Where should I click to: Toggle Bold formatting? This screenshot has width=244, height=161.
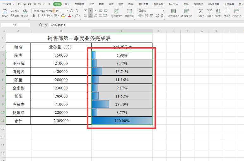[34, 15]
